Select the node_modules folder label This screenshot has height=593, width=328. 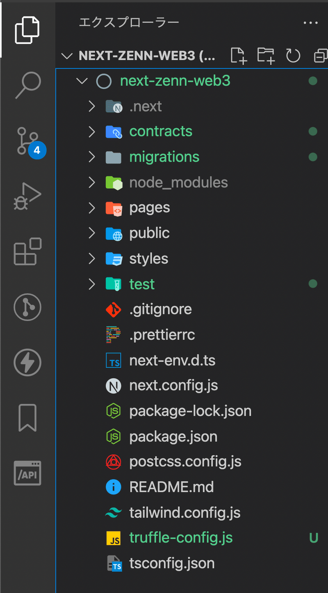click(x=178, y=183)
